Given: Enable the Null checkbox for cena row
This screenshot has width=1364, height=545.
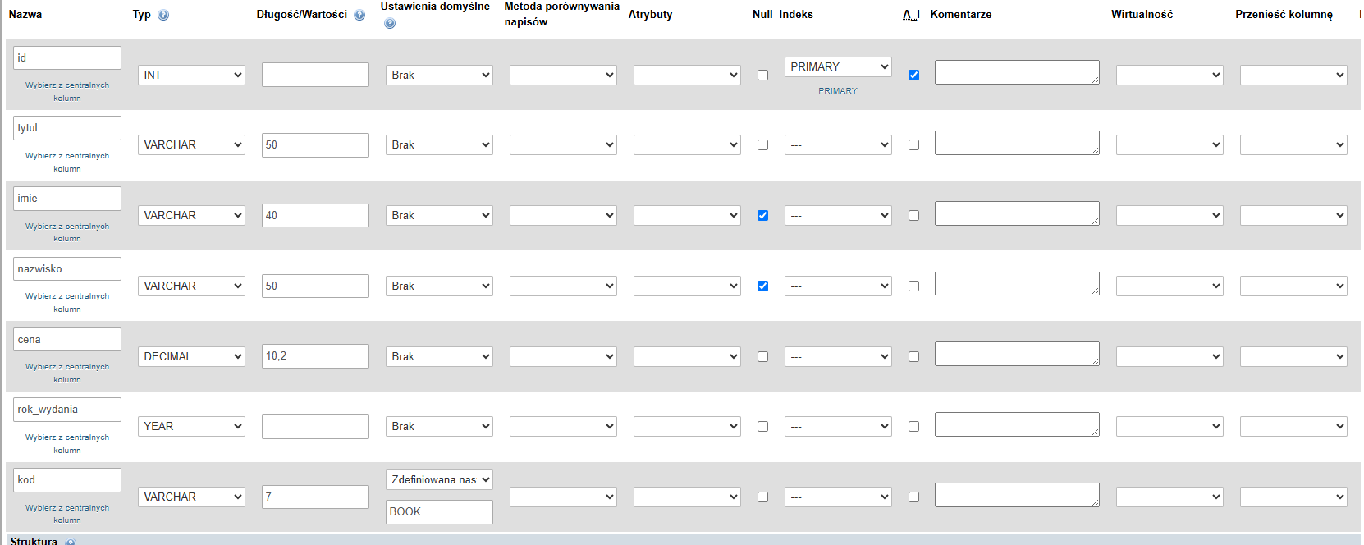Looking at the screenshot, I should 762,356.
